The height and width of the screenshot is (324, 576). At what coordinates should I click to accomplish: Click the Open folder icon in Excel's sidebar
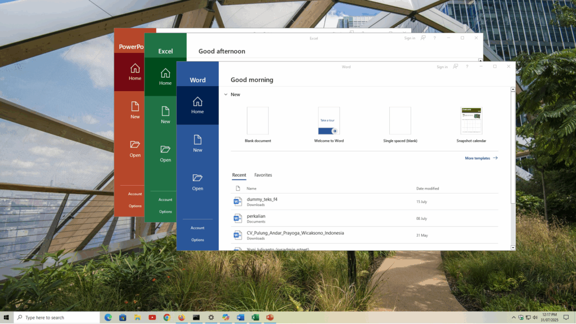(x=165, y=150)
